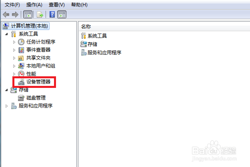Viewport: 250px width, 167px height.
Task: Click the Forward arrow toolbar icon
Action: click(x=15, y=15)
